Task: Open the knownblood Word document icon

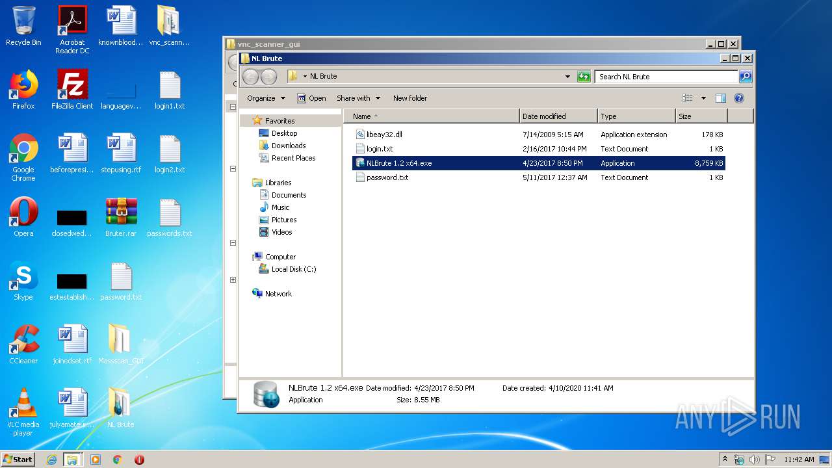Action: click(x=121, y=26)
